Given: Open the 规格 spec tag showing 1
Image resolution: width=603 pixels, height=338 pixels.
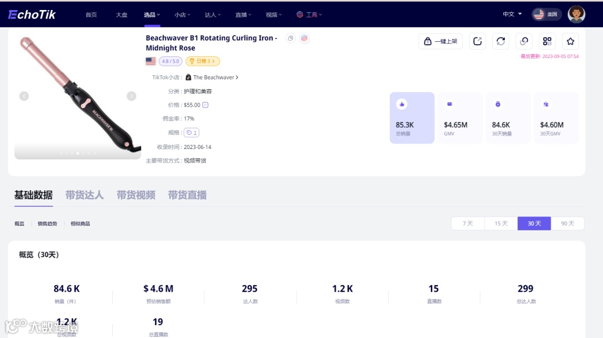Looking at the screenshot, I should click(x=192, y=133).
